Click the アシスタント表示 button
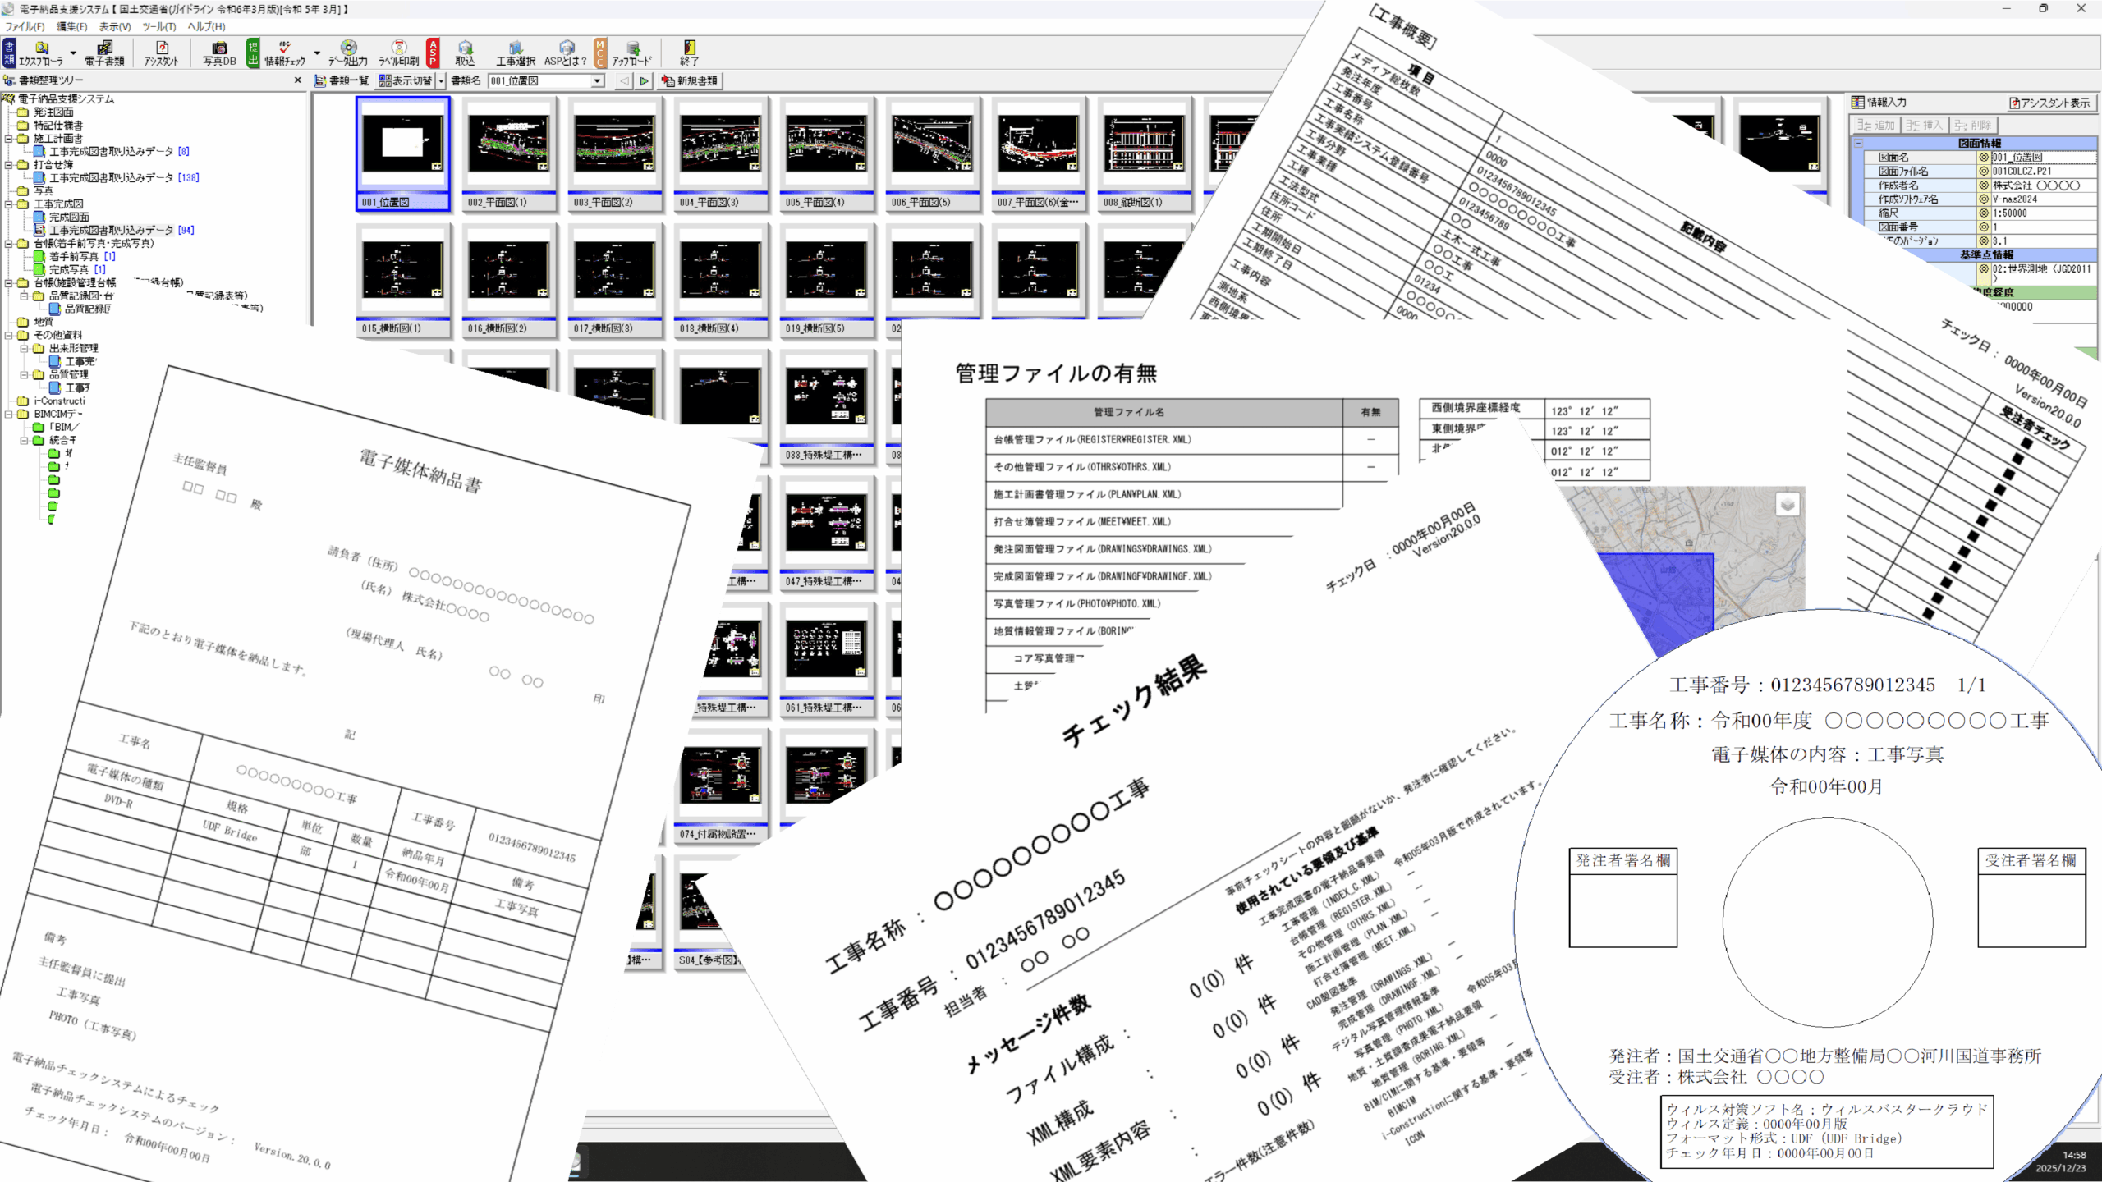The height and width of the screenshot is (1182, 2102). (2049, 103)
